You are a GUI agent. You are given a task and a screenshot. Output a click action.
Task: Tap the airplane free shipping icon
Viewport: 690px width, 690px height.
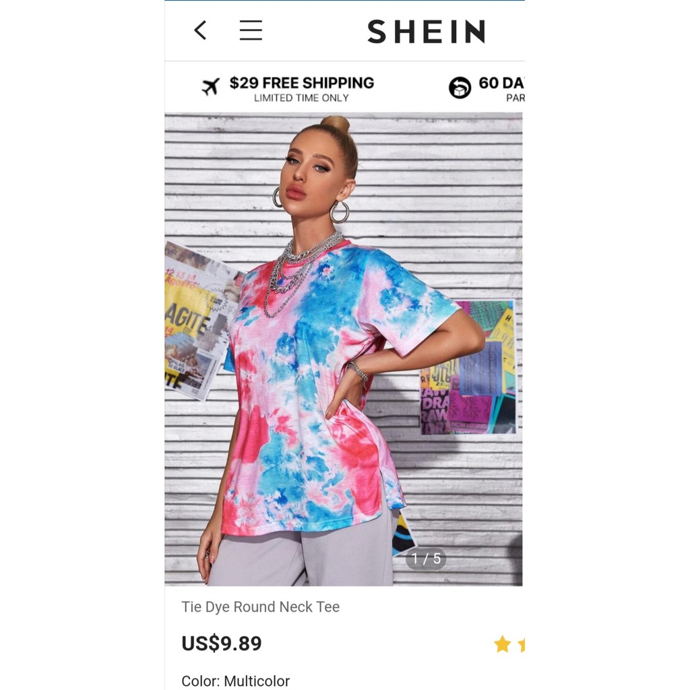tap(211, 87)
